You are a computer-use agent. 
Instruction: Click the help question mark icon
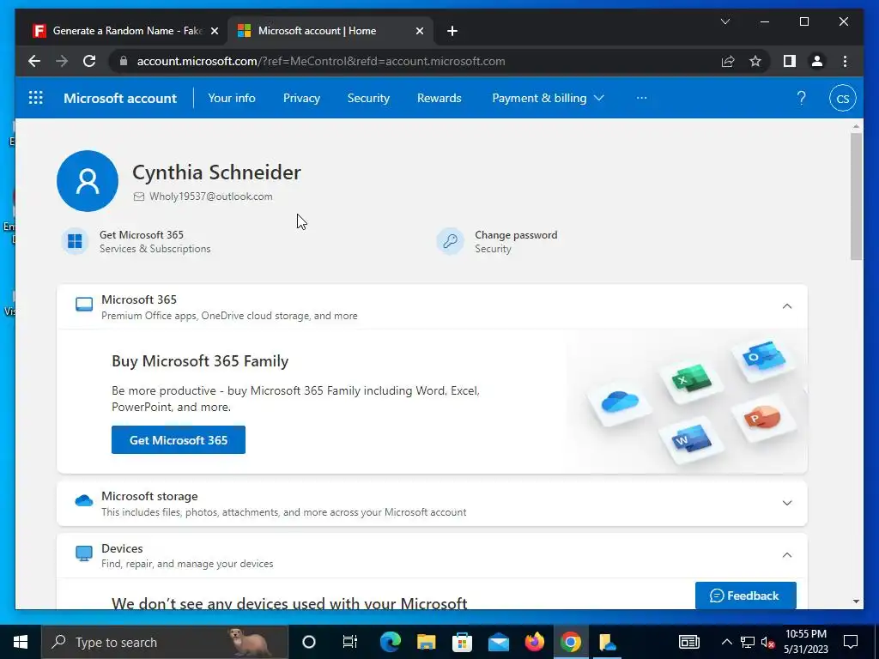[802, 98]
